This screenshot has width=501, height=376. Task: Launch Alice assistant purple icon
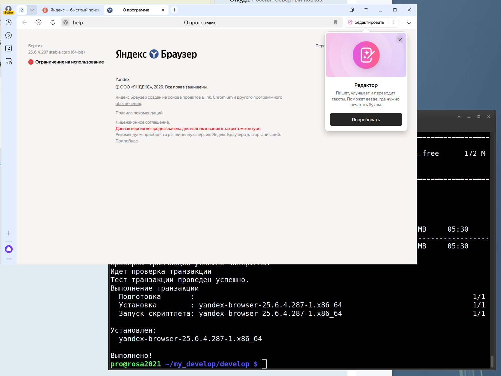pyautogui.click(x=9, y=249)
